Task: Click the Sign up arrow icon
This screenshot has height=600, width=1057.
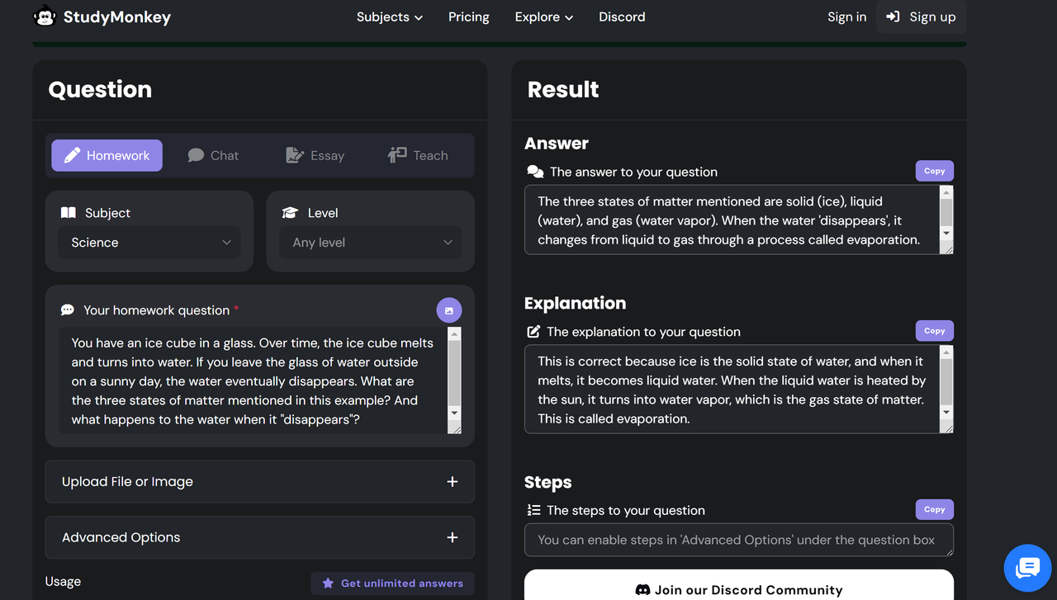Action: coord(893,17)
